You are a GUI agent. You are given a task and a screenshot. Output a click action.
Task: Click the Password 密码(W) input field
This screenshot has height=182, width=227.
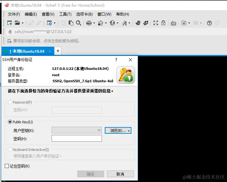pos(77,110)
